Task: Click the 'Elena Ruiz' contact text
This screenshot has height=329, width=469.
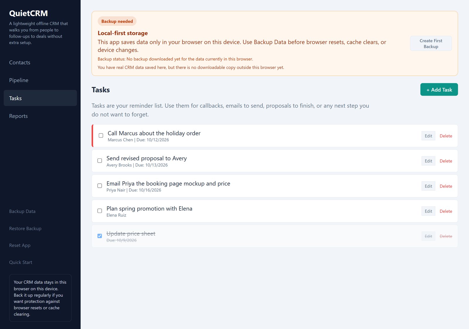Action: (116, 215)
